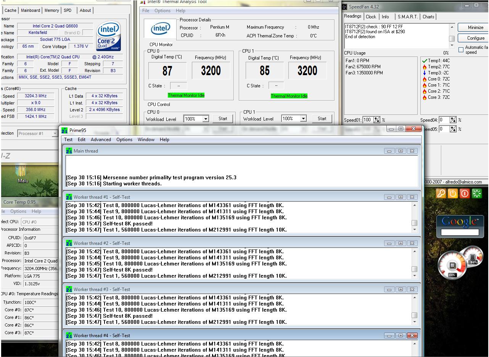Click the CPU 1 workload Start button
Screen dimensions: 489x357
click(x=322, y=119)
